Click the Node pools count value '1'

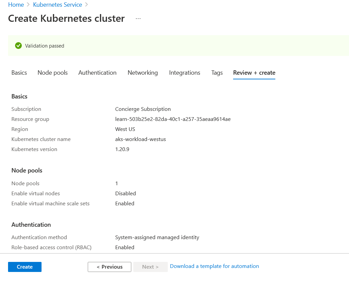tap(117, 184)
